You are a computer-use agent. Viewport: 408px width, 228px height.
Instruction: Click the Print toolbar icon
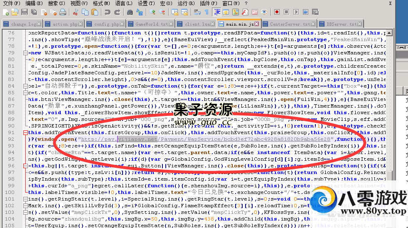pyautogui.click(x=62, y=12)
